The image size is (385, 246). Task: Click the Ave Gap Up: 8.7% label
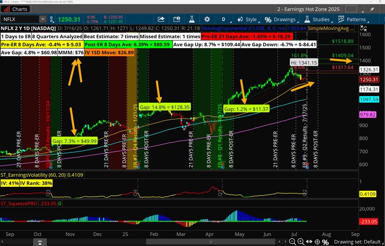point(206,45)
